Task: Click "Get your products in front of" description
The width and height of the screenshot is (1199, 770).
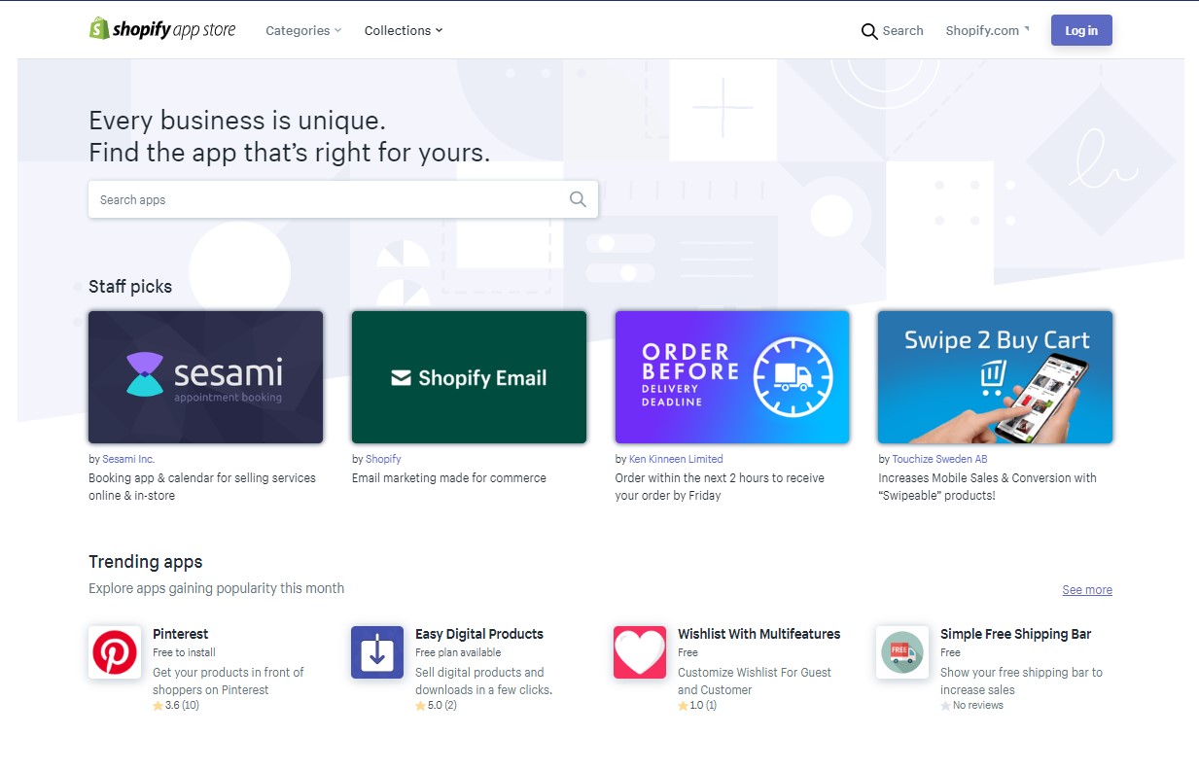Action: pos(229,682)
